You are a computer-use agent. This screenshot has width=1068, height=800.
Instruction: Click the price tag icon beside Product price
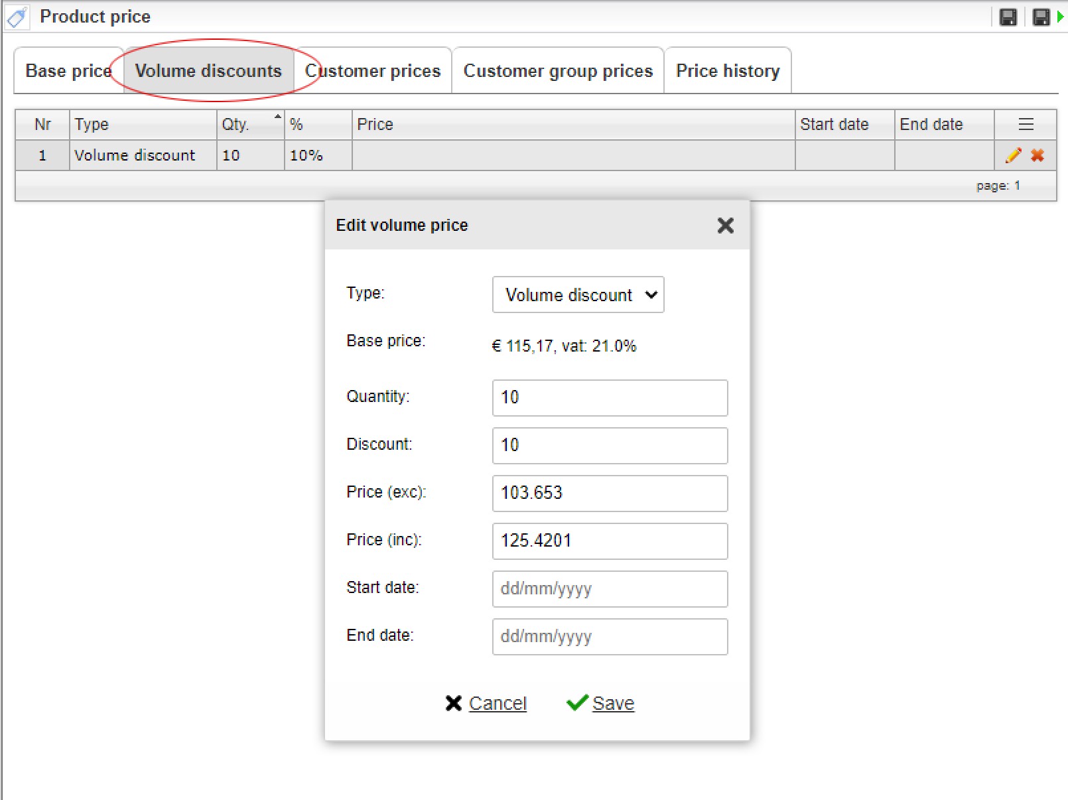point(17,17)
